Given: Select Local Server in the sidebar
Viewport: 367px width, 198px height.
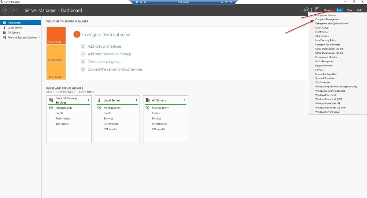Looking at the screenshot, I should [x=15, y=28].
